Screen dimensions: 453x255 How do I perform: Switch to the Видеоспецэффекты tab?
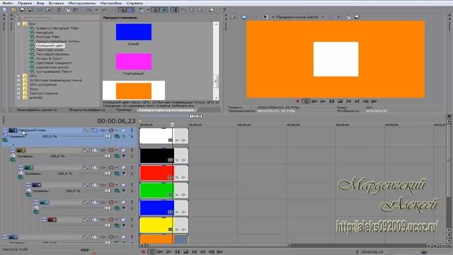coord(87,110)
